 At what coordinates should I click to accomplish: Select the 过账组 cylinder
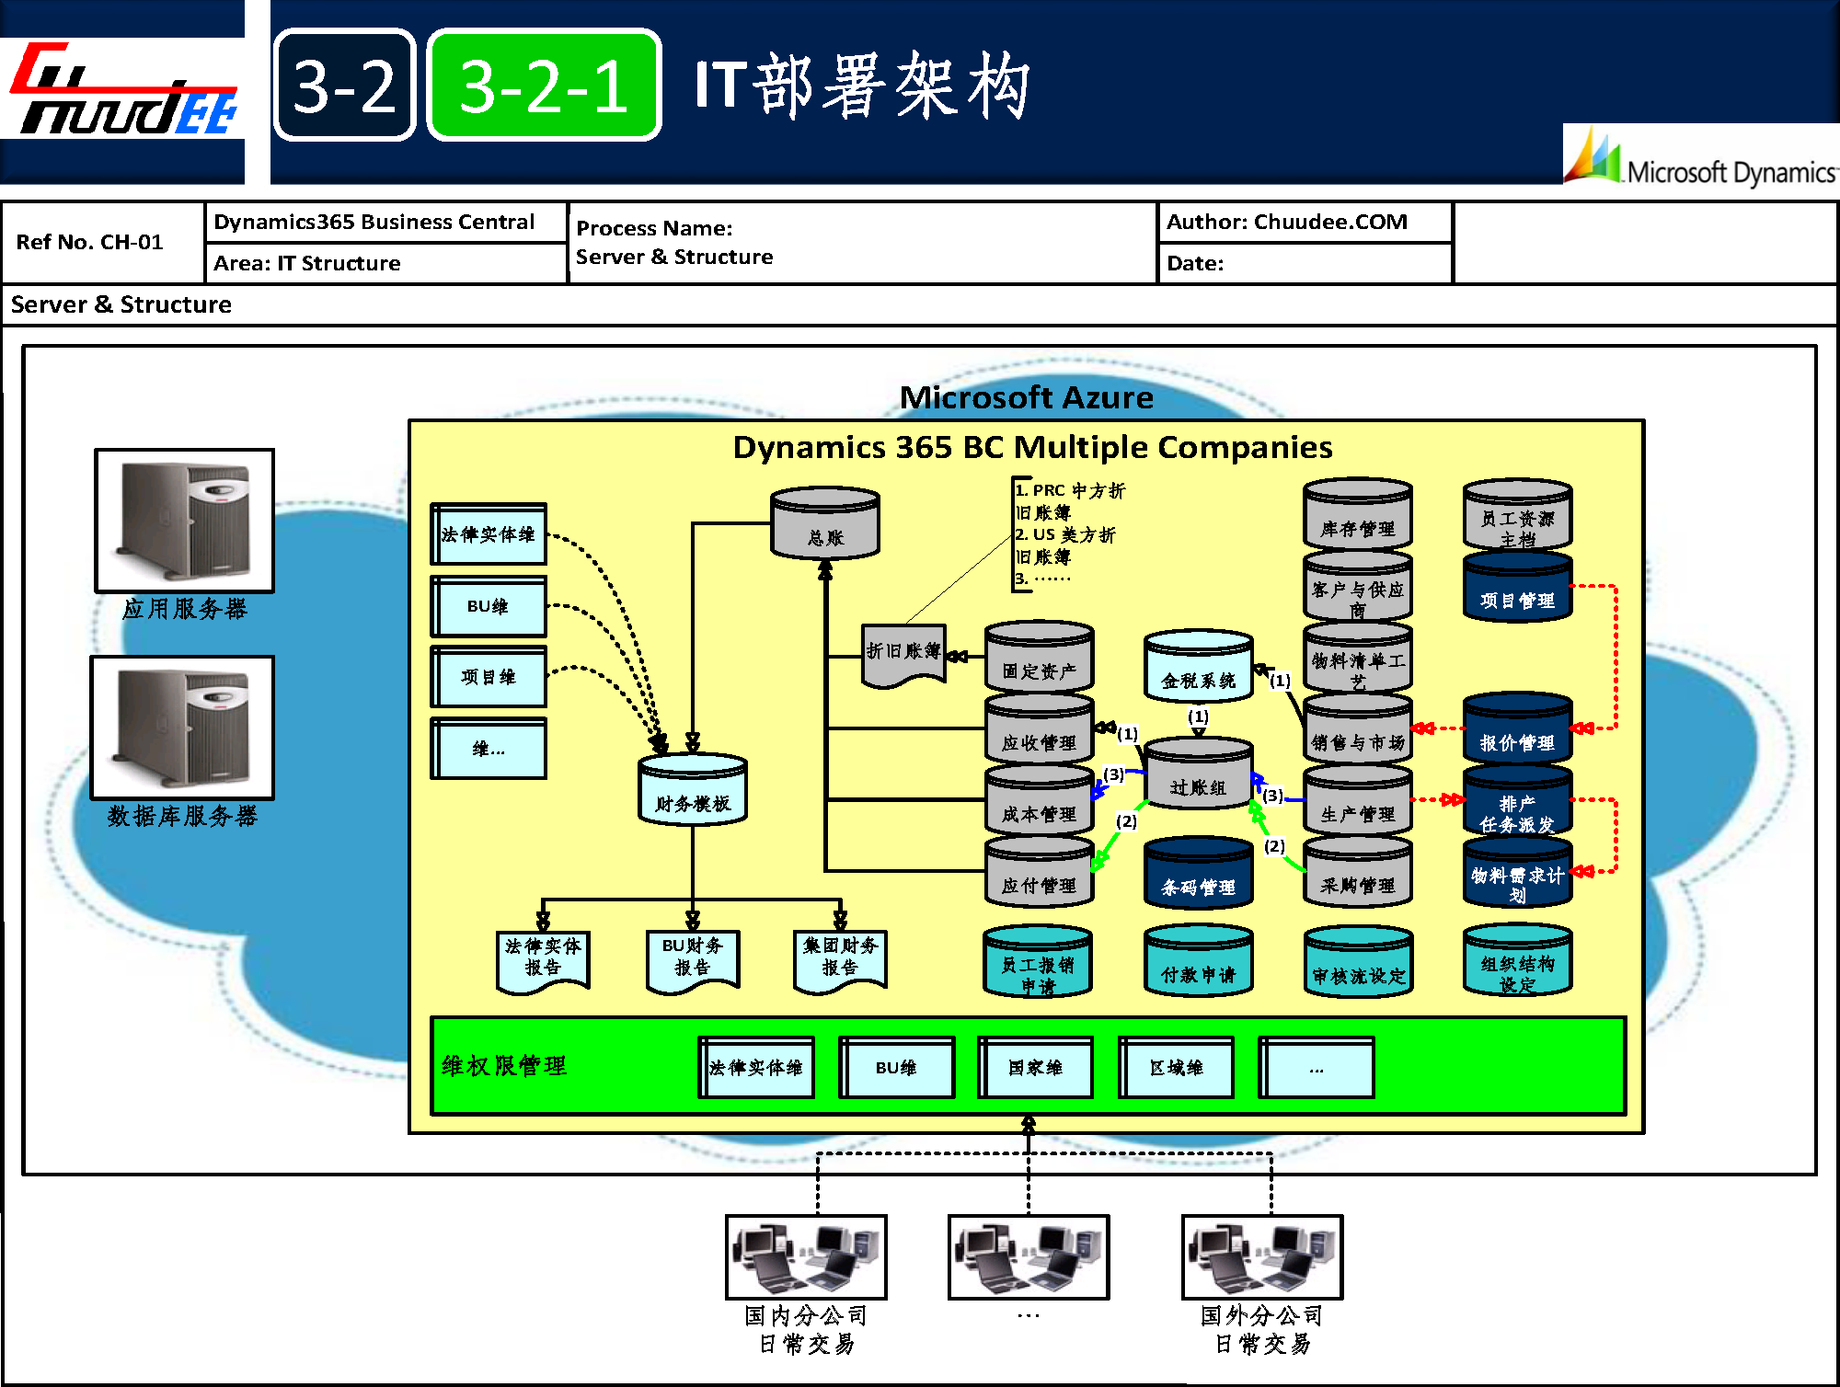click(1198, 775)
